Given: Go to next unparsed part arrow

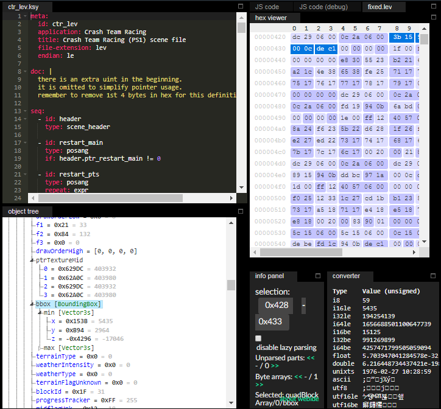Looking at the screenshot, I should point(275,366).
